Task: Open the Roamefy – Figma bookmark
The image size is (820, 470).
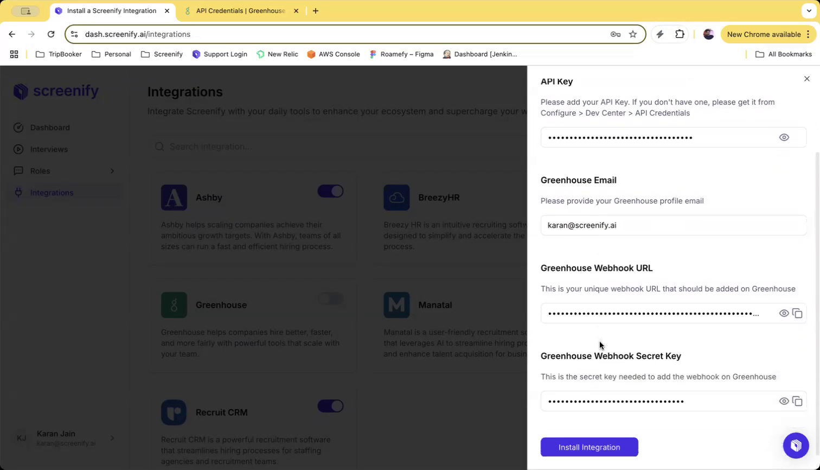Action: (x=401, y=54)
